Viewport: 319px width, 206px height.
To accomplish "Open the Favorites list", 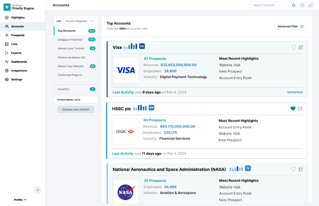I will [76, 89].
